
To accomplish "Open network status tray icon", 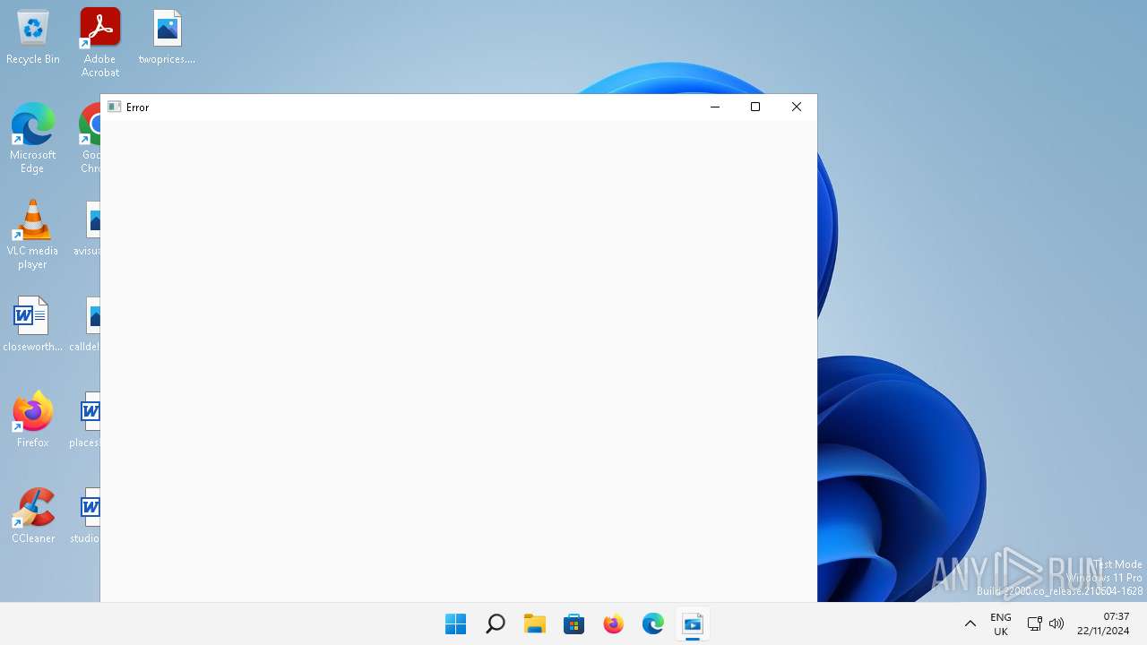I will (x=1034, y=623).
